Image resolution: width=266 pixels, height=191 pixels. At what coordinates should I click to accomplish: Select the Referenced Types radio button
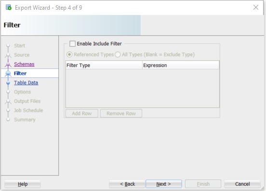coord(69,55)
